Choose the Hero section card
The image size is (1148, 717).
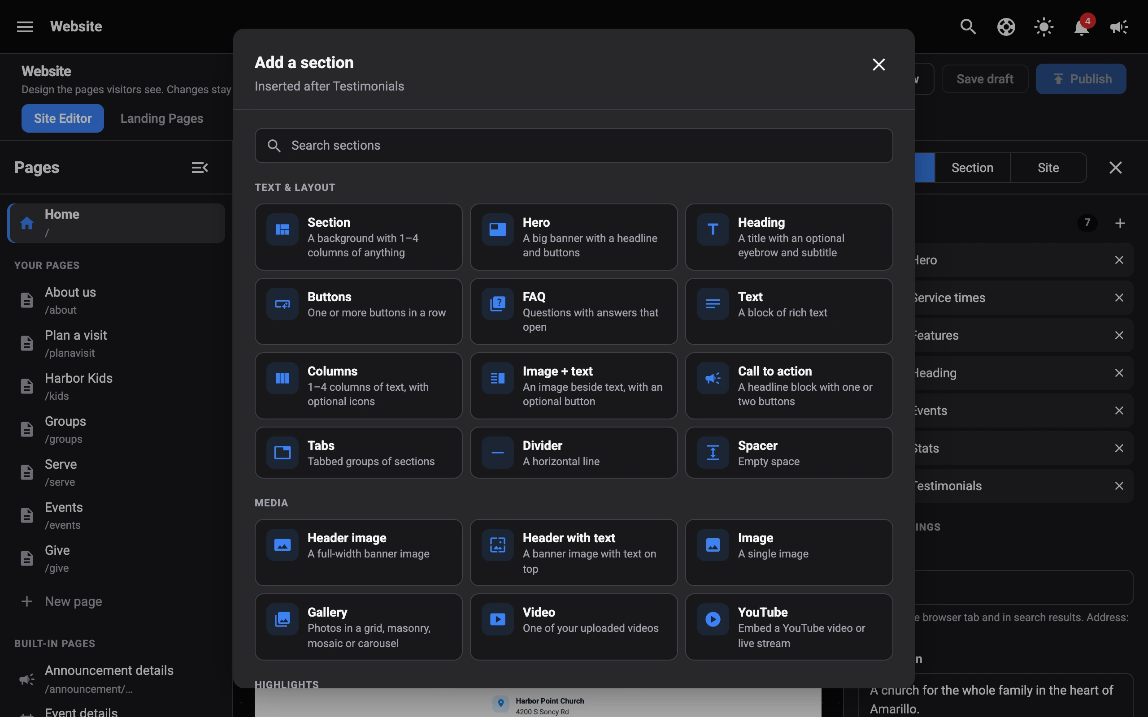(x=574, y=237)
